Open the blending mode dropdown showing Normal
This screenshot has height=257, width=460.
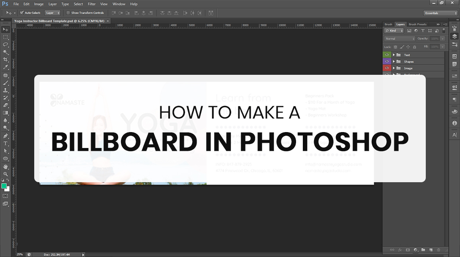pyautogui.click(x=400, y=39)
